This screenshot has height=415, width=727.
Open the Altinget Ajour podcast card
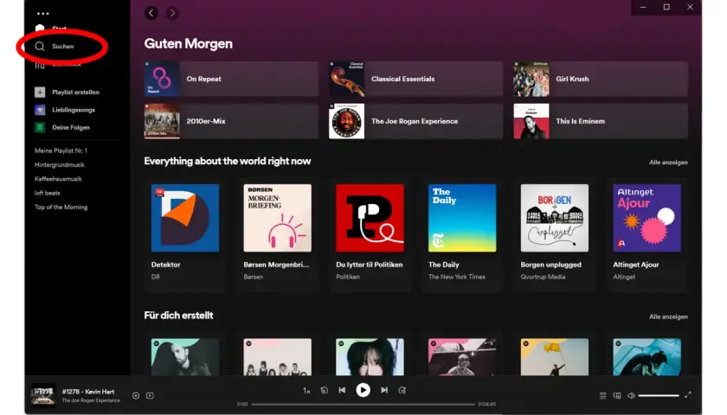click(647, 234)
